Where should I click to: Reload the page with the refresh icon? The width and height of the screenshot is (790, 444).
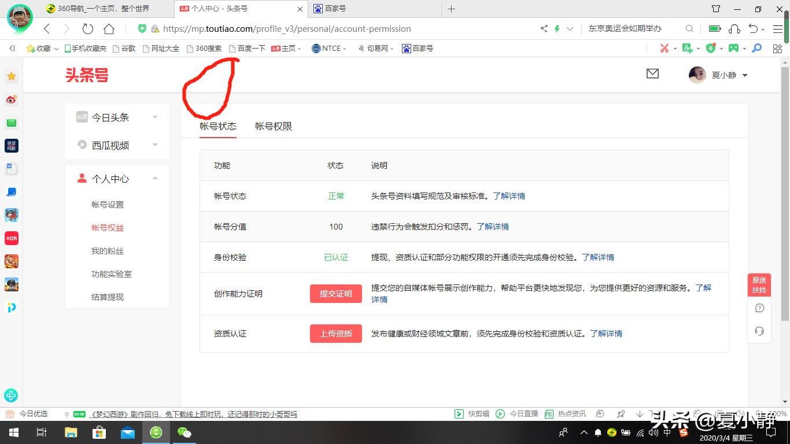(x=88, y=28)
